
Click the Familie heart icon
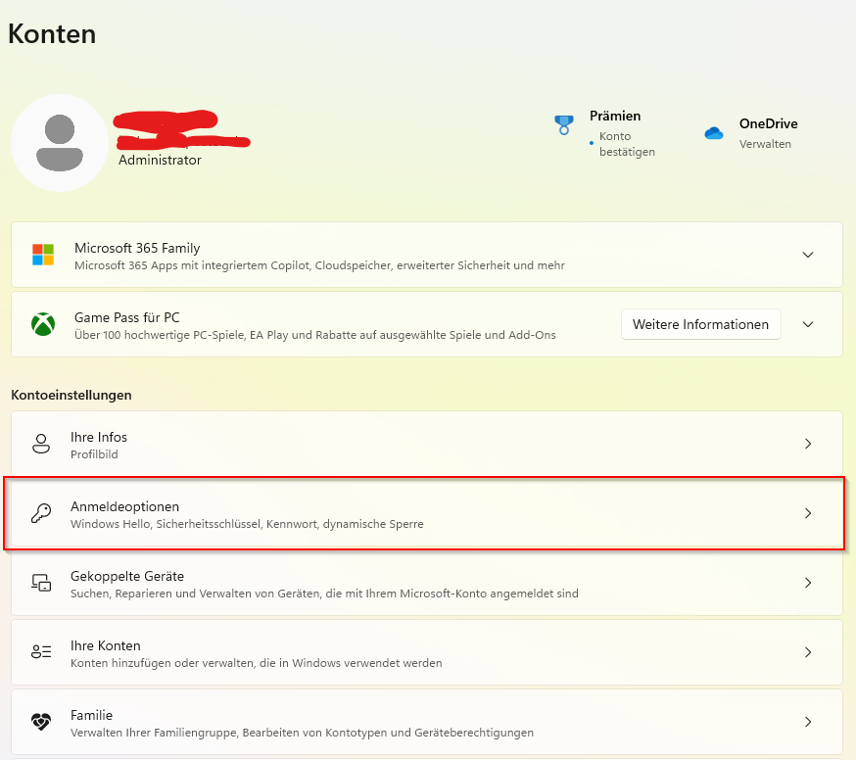click(41, 722)
